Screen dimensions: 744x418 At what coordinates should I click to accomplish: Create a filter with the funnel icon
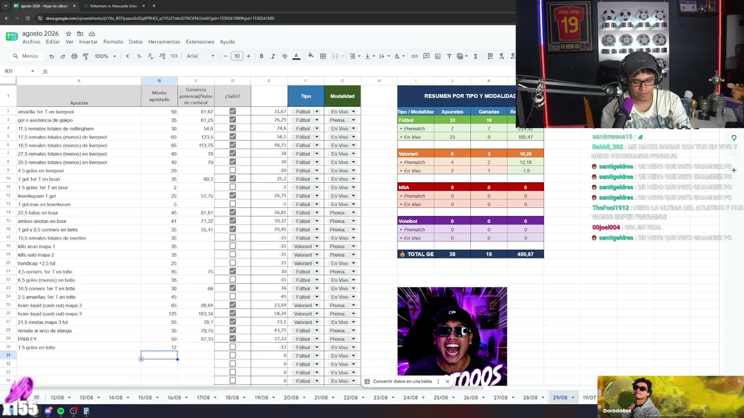[x=449, y=56]
